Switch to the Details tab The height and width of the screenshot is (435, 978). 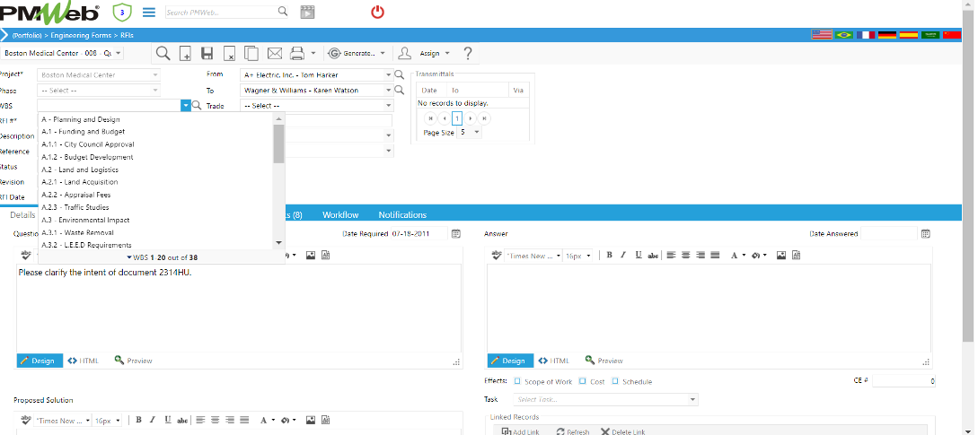[22, 215]
